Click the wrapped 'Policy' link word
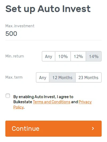The width and height of the screenshot is (107, 142). (18, 107)
